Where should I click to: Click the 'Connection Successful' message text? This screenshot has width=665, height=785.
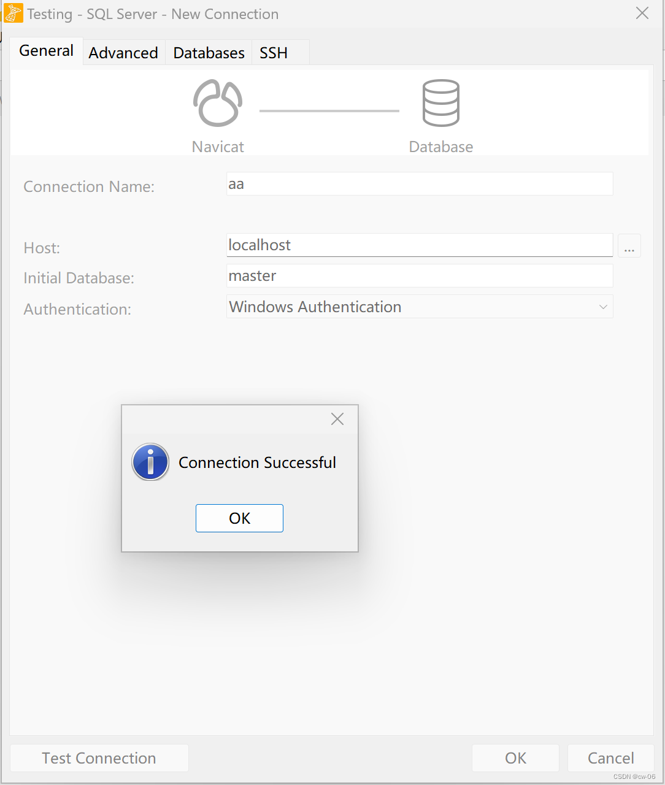(257, 462)
